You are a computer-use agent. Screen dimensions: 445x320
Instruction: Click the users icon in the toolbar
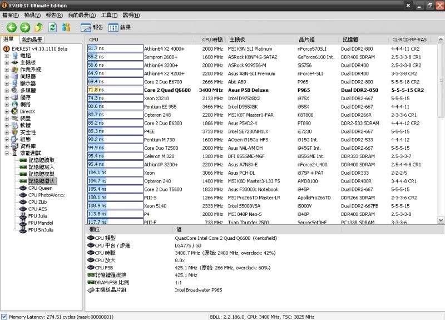[66, 27]
